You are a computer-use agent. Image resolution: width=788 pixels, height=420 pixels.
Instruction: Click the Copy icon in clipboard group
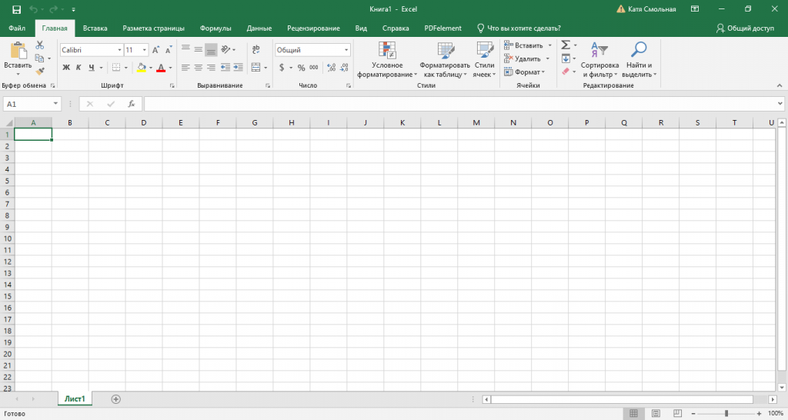click(x=39, y=58)
